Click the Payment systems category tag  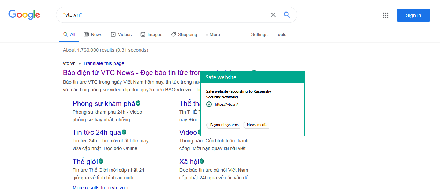pos(224,125)
